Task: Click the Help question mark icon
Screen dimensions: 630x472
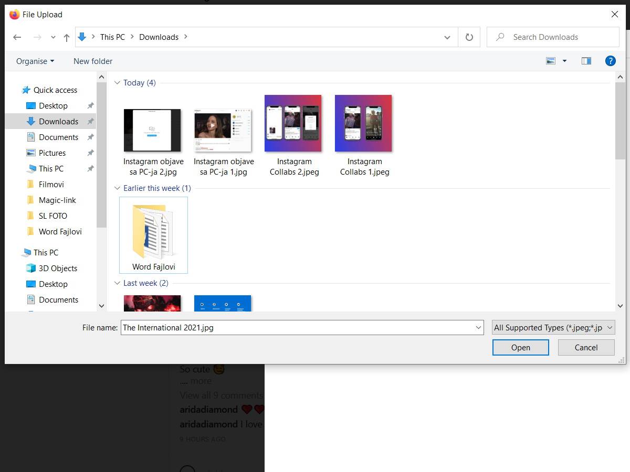Action: pos(610,60)
